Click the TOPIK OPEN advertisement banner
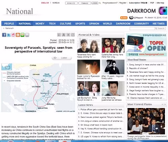Image resolution: width=168 pixels, height=142 pixels. 146,45
